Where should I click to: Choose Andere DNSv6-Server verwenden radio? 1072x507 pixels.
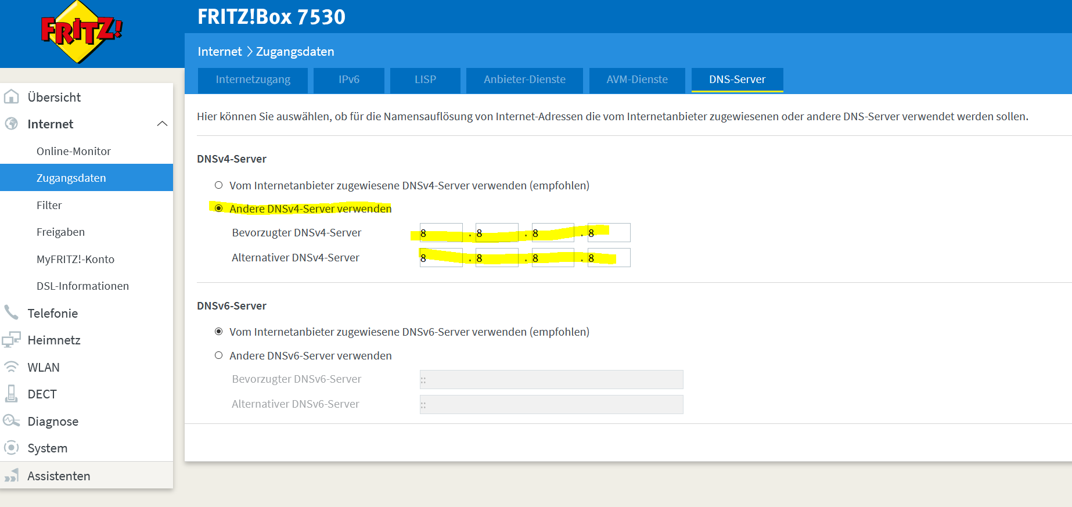219,355
